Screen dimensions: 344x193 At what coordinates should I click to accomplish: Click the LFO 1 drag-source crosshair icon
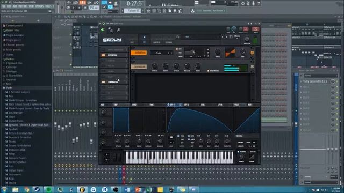coord(168,105)
